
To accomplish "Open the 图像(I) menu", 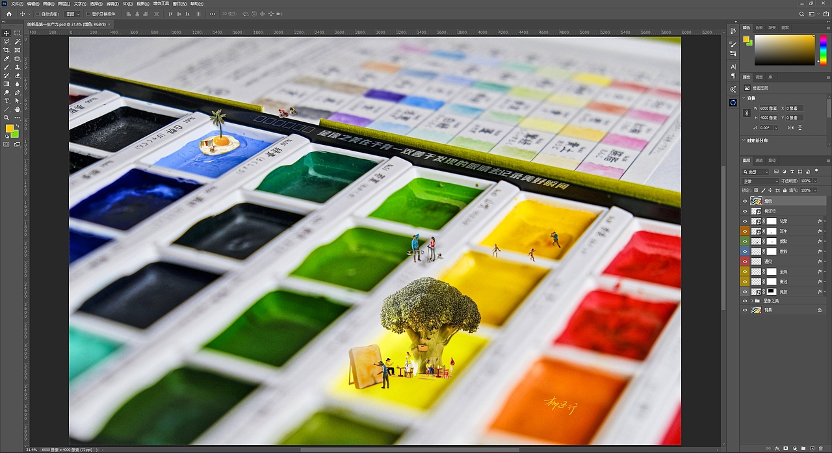I will click(49, 3).
